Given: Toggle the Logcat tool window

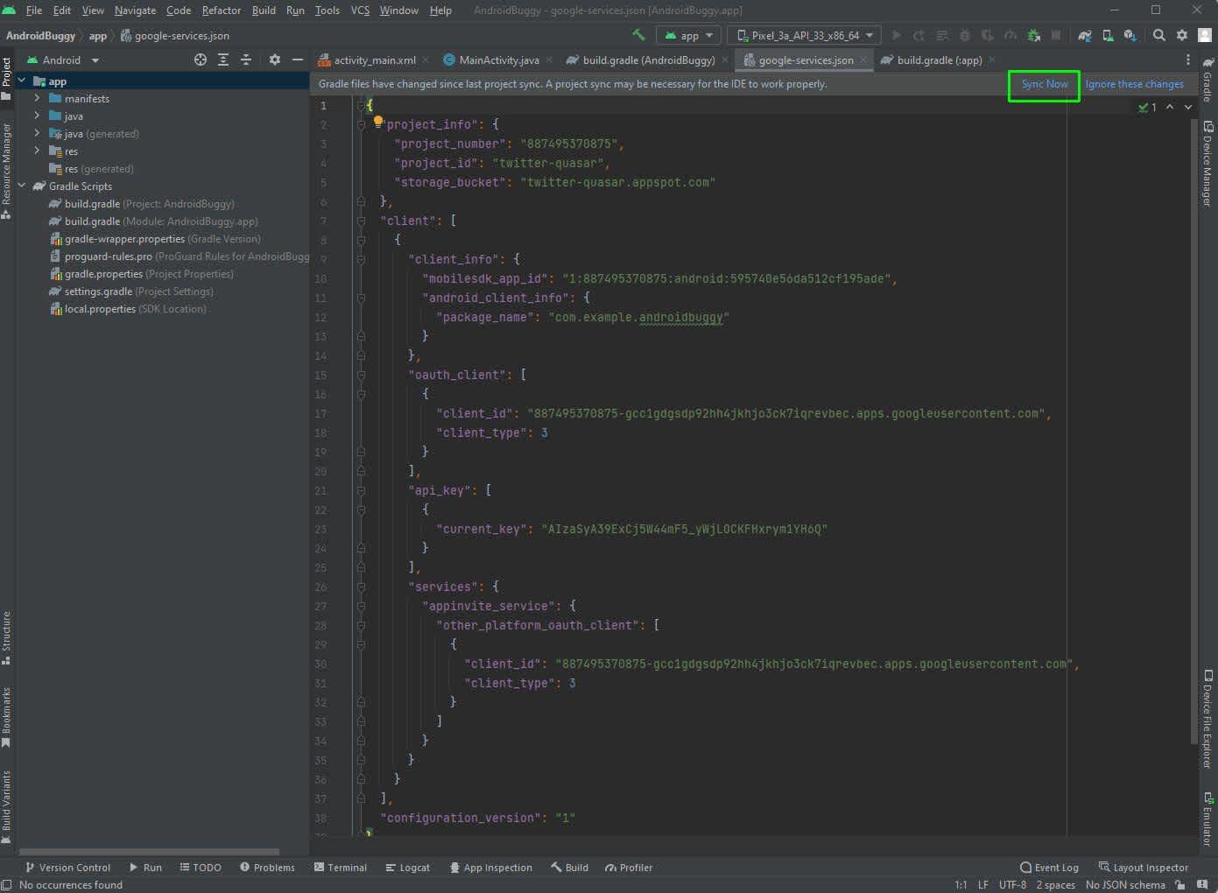Looking at the screenshot, I should (407, 868).
